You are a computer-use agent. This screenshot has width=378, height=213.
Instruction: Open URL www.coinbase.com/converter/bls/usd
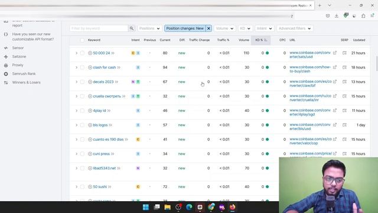tap(310, 127)
